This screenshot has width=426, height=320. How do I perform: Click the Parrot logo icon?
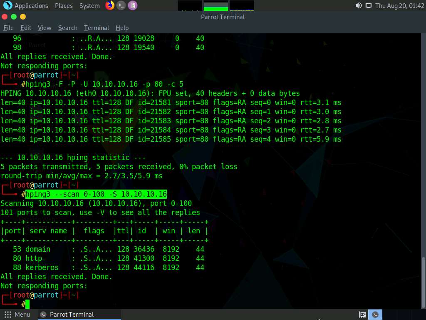(7, 5)
